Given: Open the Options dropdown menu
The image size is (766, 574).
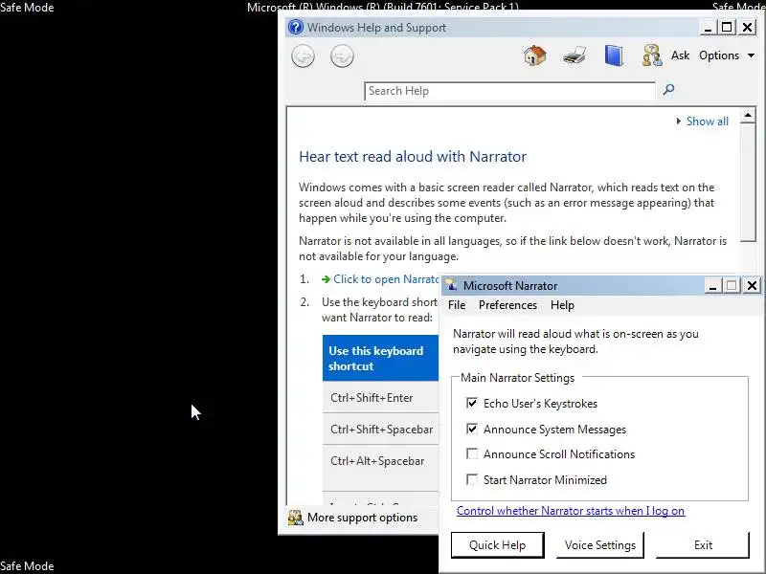Looking at the screenshot, I should tap(727, 55).
